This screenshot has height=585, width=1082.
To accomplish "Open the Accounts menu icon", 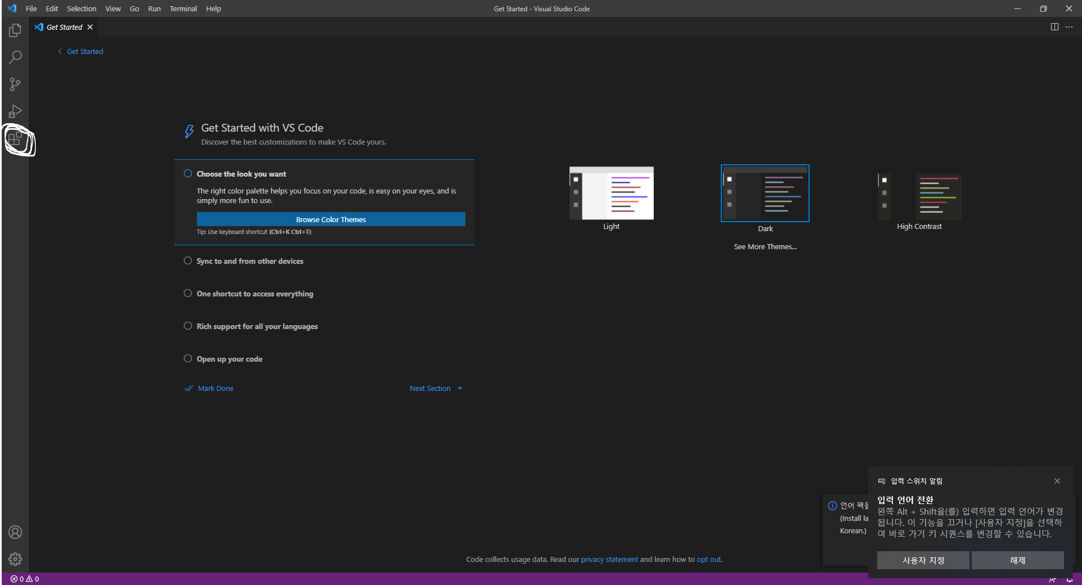I will [x=15, y=532].
